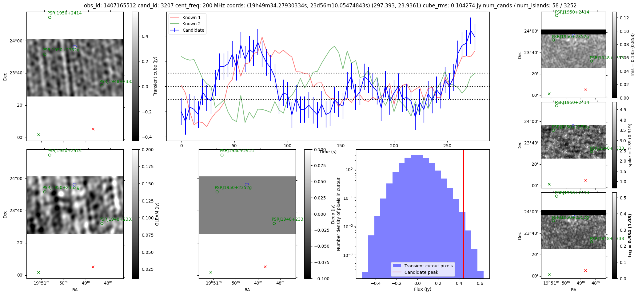Click the green x marker in the tcg panel
This screenshot has height=295, width=638.
point(549,275)
